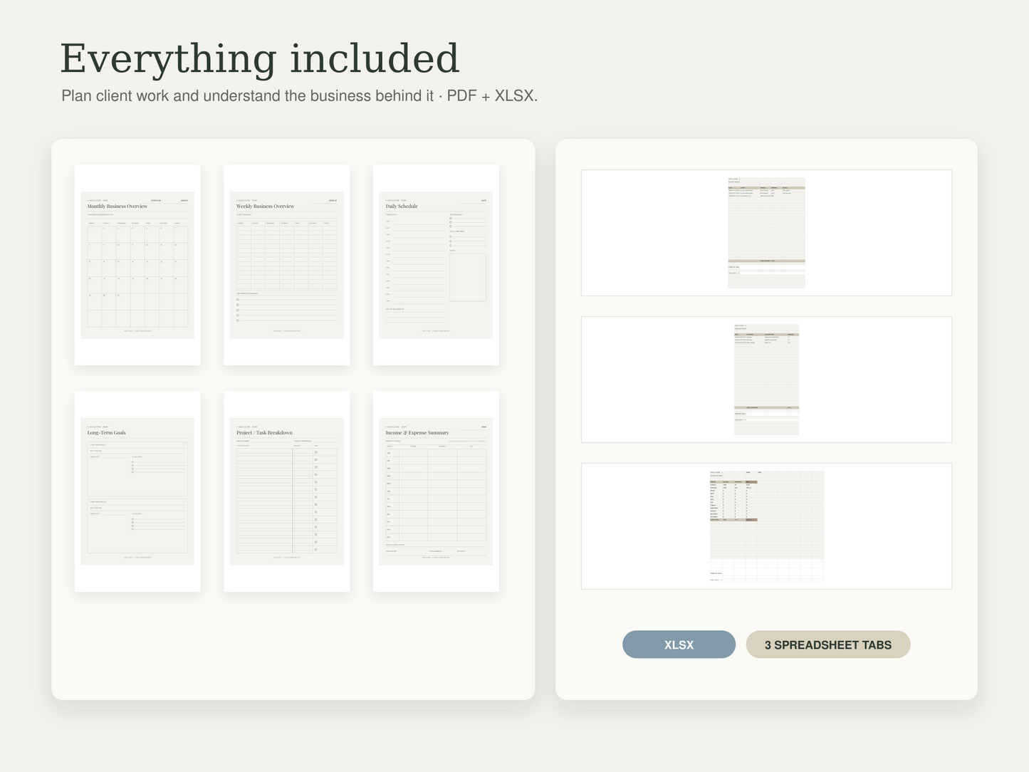This screenshot has width=1029, height=772.
Task: Click the blue XLSX pill button
Action: (679, 645)
